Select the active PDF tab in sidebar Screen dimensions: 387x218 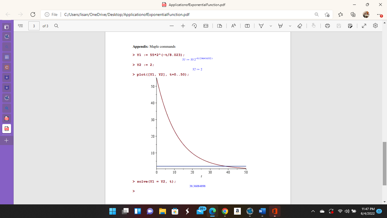tap(7, 129)
